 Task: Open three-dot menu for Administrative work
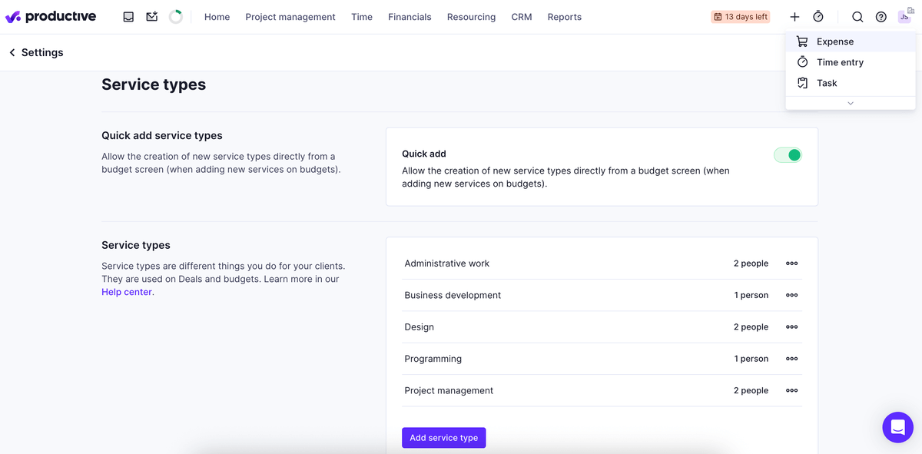point(791,263)
